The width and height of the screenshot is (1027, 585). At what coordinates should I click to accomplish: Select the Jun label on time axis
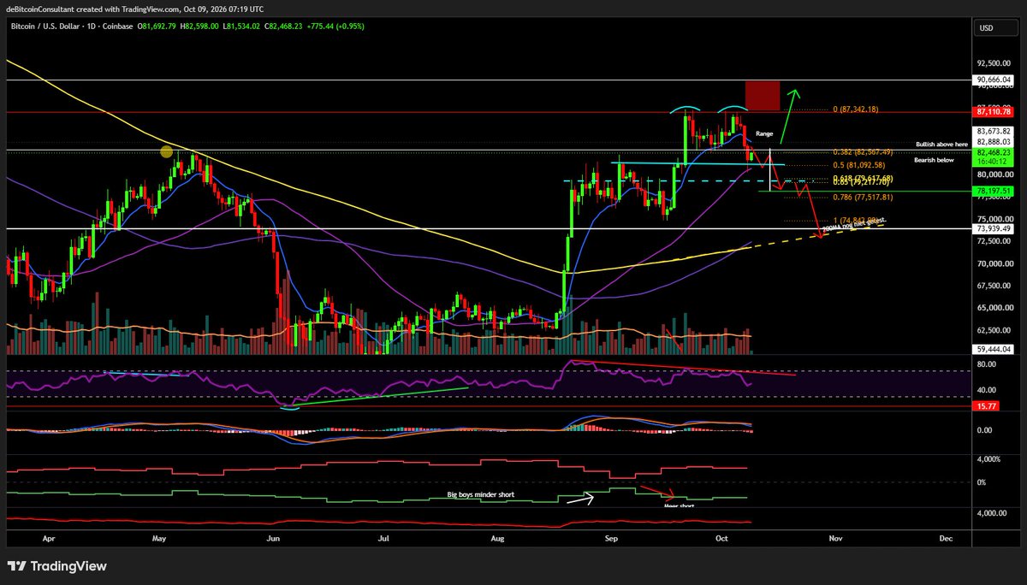tap(273, 541)
